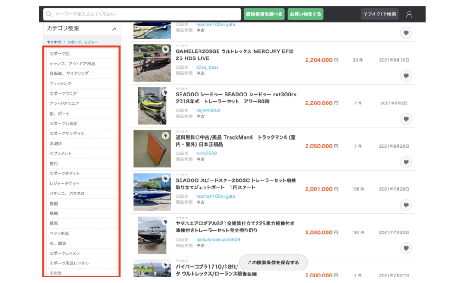The image size is (475, 283).
Task: Choose キャンプ、アウトドア用品 category
Action: (72, 64)
